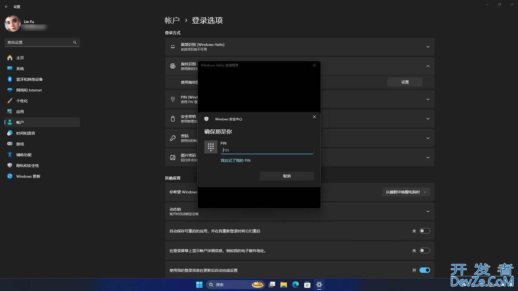This screenshot has width=518, height=291.
Task: Open 应用 apps section
Action: tap(42, 112)
